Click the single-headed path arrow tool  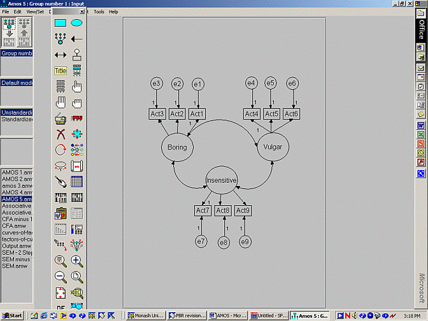76,39
